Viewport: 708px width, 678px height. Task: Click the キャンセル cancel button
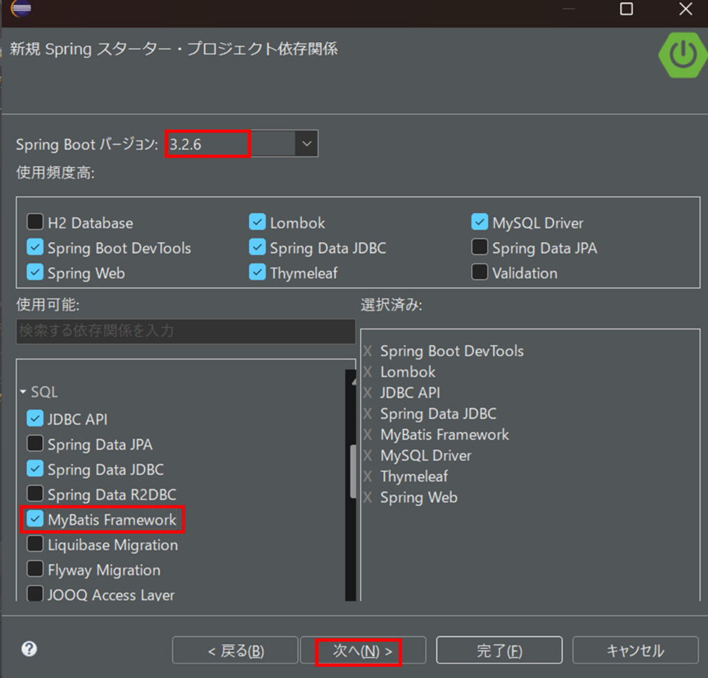click(635, 650)
